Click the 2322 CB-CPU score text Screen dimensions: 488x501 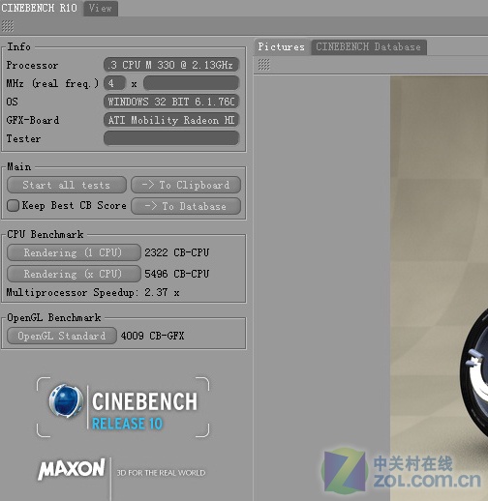click(176, 252)
